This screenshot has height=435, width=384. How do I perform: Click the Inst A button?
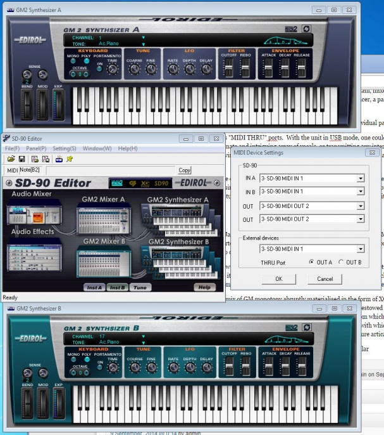pos(94,287)
